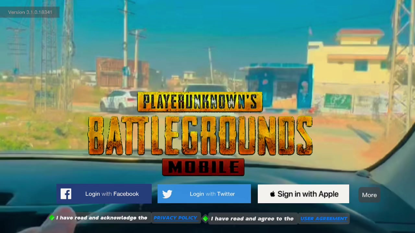
Task: Open More login options
Action: pos(369,195)
